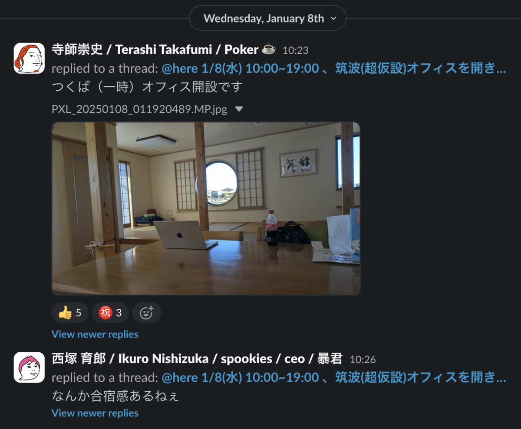
Task: View newer replies under Nishizuka's message
Action: pyautogui.click(x=95, y=413)
